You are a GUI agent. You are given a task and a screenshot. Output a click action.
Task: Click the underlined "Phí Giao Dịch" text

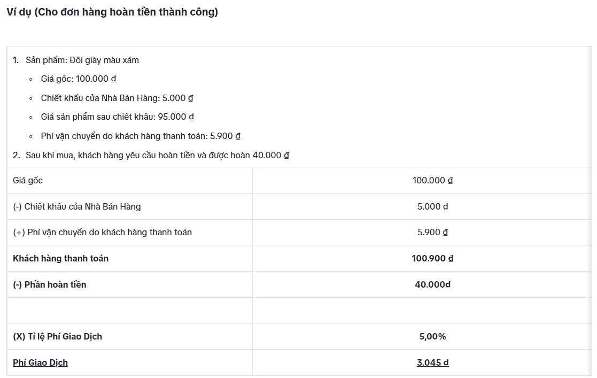point(40,363)
